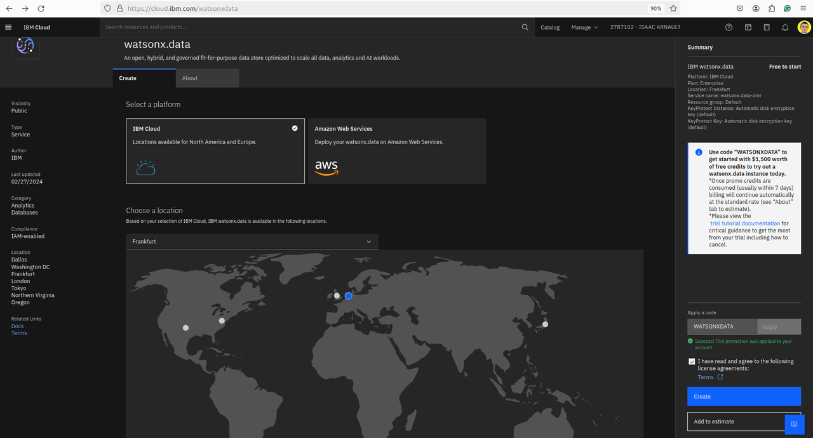Select the London map marker

pos(337,295)
